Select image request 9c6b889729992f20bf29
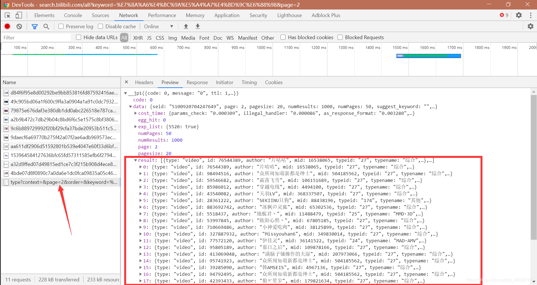The image size is (537, 285). click(x=60, y=129)
